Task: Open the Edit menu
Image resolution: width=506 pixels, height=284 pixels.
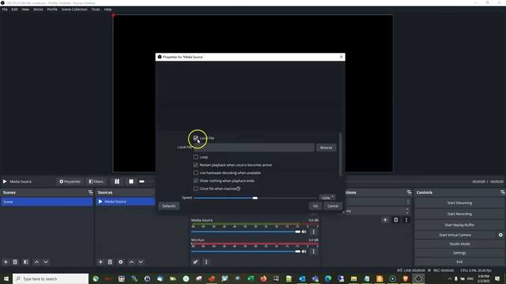Action: click(15, 9)
